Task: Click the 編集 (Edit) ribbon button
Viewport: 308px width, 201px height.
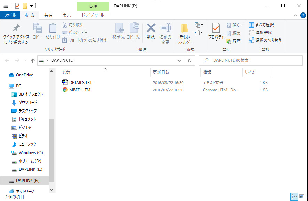Action: click(234, 33)
